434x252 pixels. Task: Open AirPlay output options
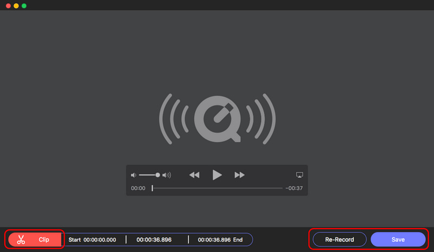pos(299,175)
